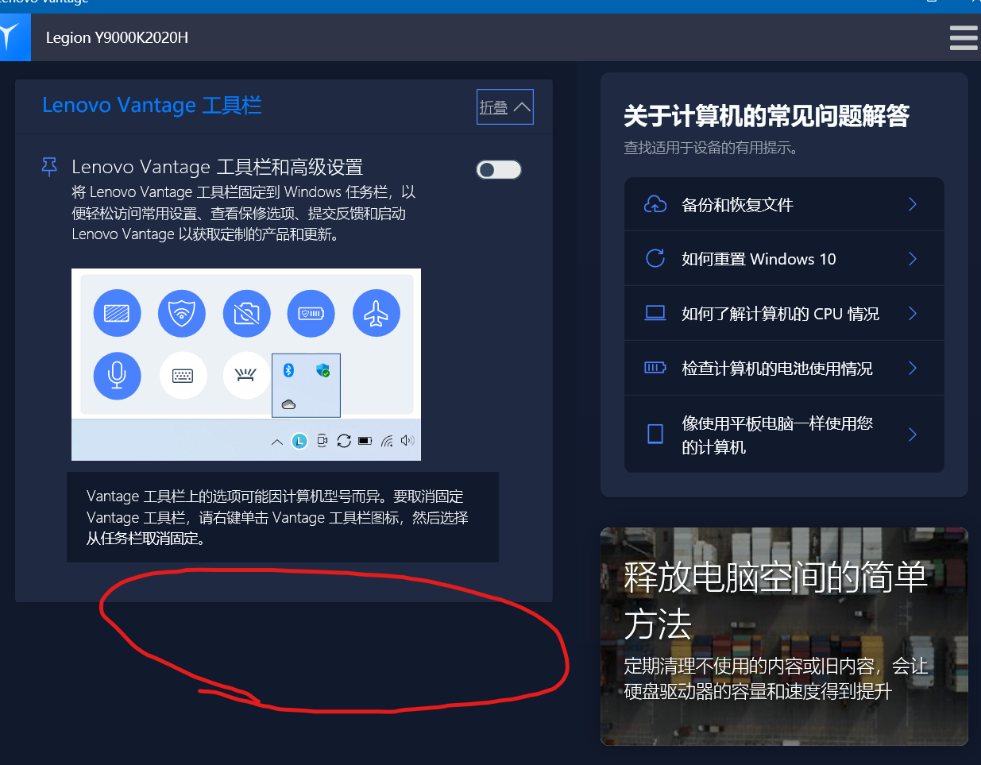Click the keyboard backlight icon in preview
Image resolution: width=981 pixels, height=765 pixels.
(x=246, y=375)
